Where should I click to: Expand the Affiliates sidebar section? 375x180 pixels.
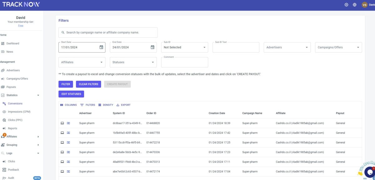[x=13, y=136]
